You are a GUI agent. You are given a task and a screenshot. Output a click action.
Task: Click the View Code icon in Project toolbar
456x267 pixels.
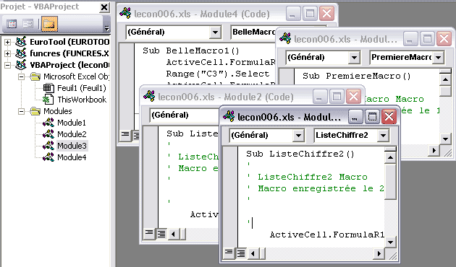tap(12, 24)
